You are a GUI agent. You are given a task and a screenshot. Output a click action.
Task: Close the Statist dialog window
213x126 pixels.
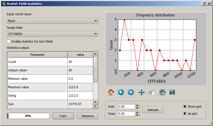tap(209, 4)
